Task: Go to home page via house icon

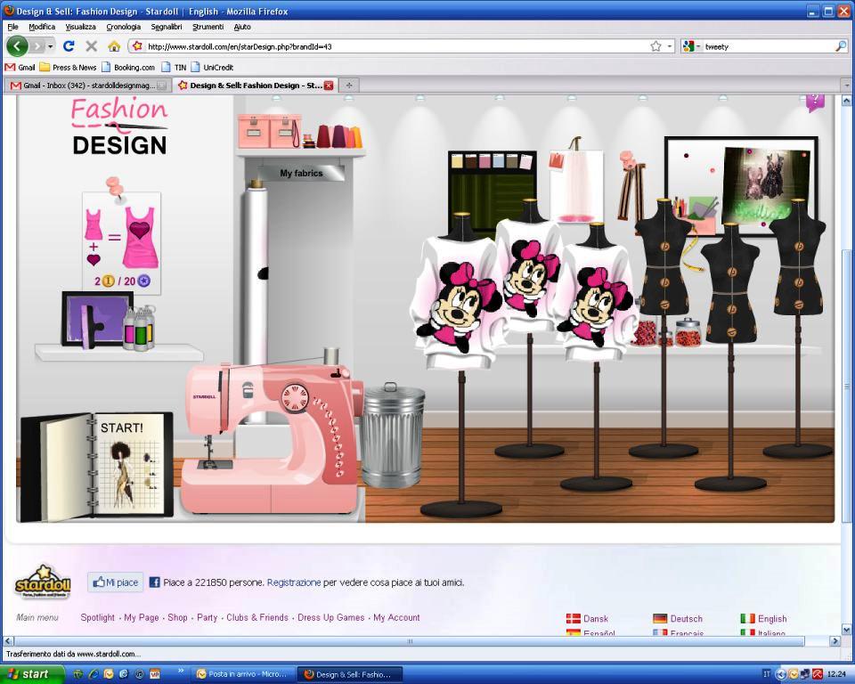Action: (114, 46)
